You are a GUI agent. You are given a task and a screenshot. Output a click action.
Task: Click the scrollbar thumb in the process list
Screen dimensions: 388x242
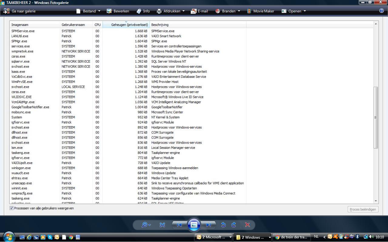point(376,117)
